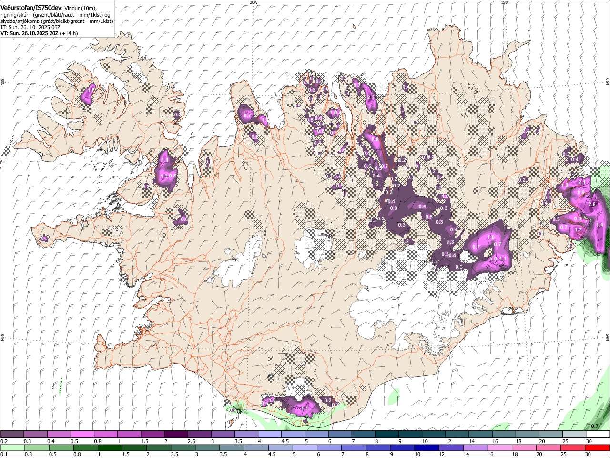
Task: Pick lower legend swatch starting at 6
Action: click(x=329, y=448)
